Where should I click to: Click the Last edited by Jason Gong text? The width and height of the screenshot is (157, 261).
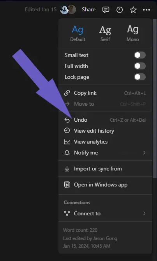[x=90, y=238]
